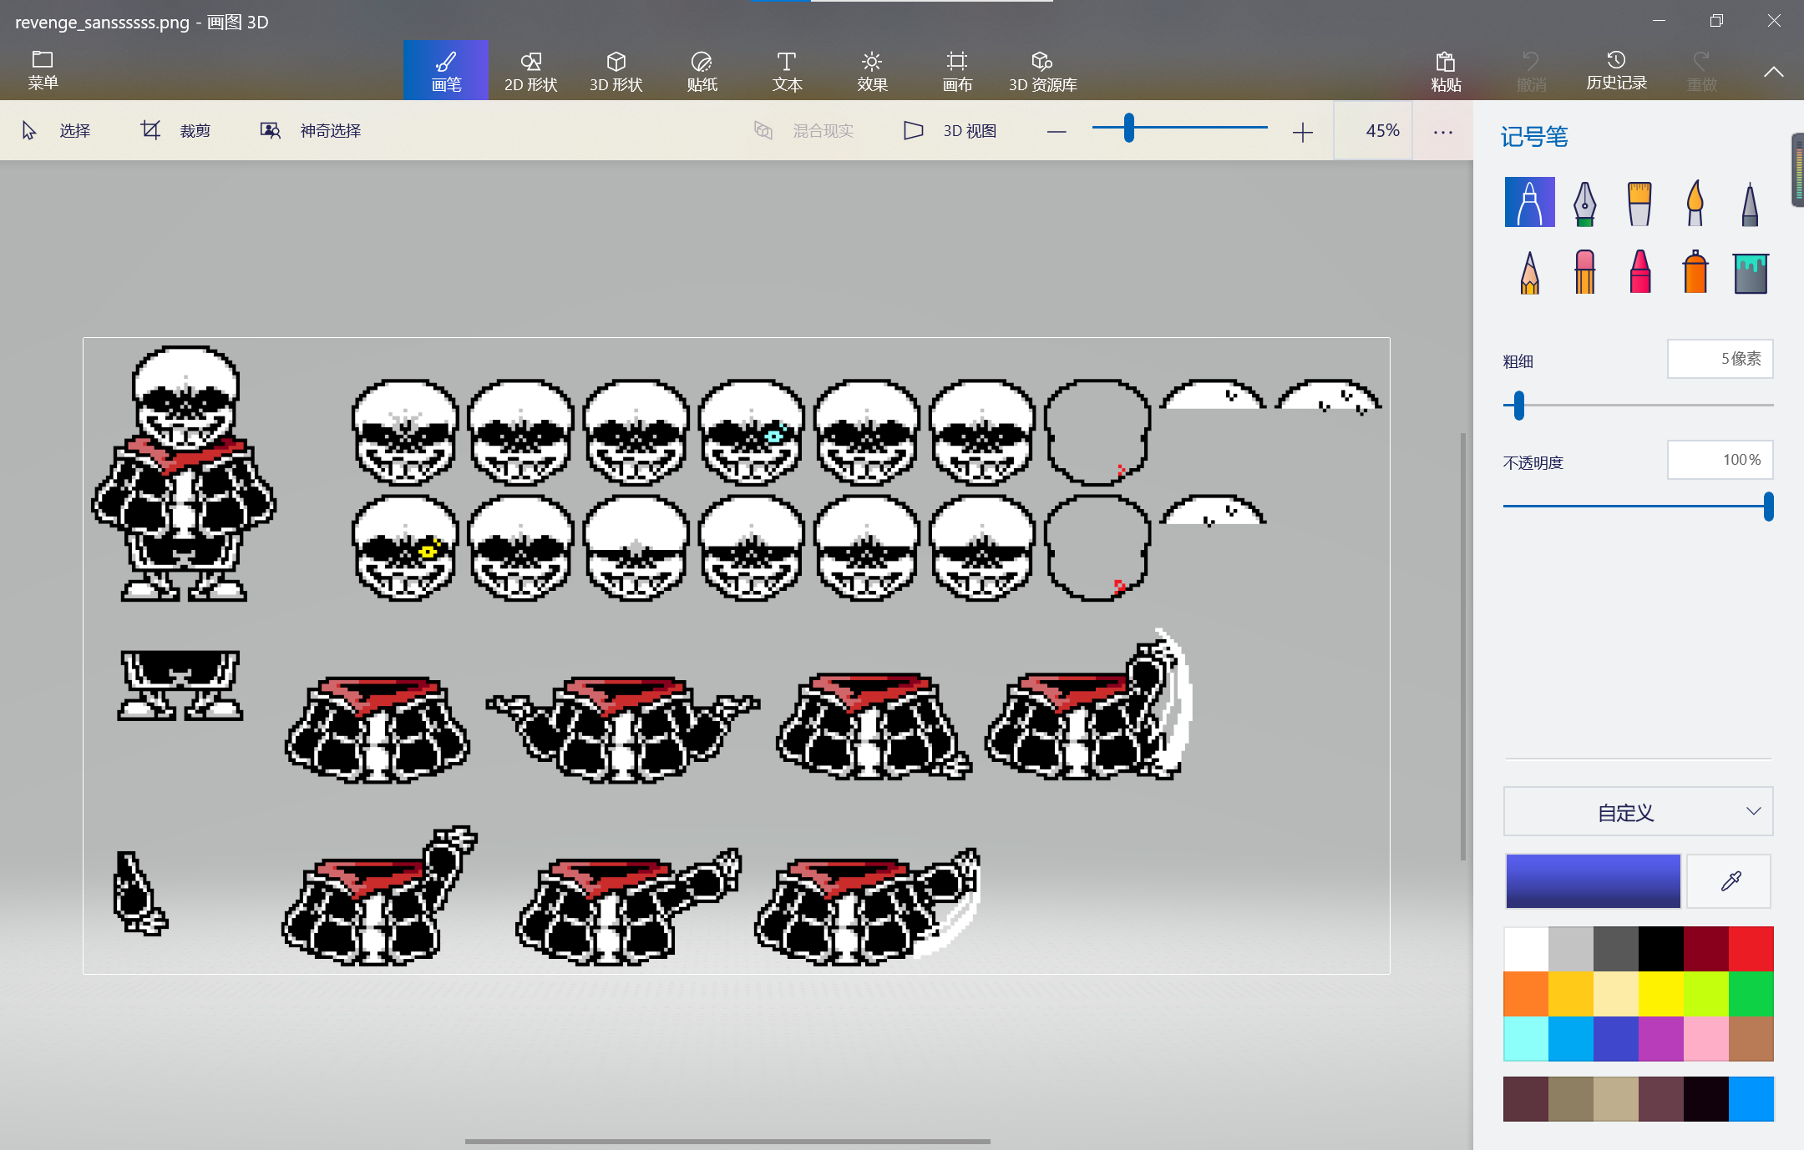This screenshot has height=1150, width=1804.
Task: Open the more options ellipsis menu
Action: coord(1443,131)
